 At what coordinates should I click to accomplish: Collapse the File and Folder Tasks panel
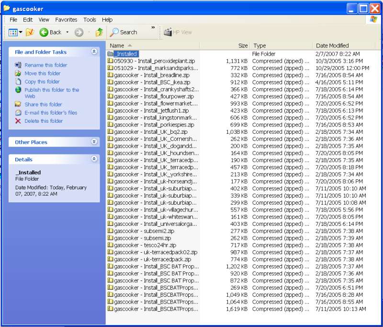pyautogui.click(x=94, y=51)
